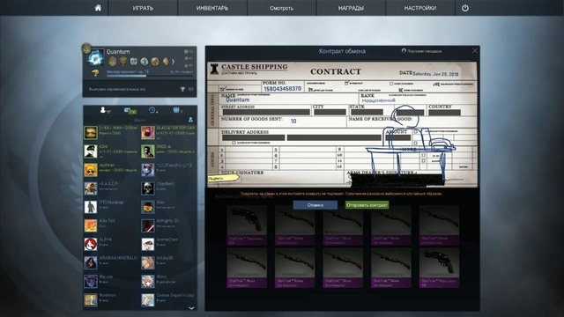
Task: Click the blue Отмена cancel button
Action: tap(315, 205)
